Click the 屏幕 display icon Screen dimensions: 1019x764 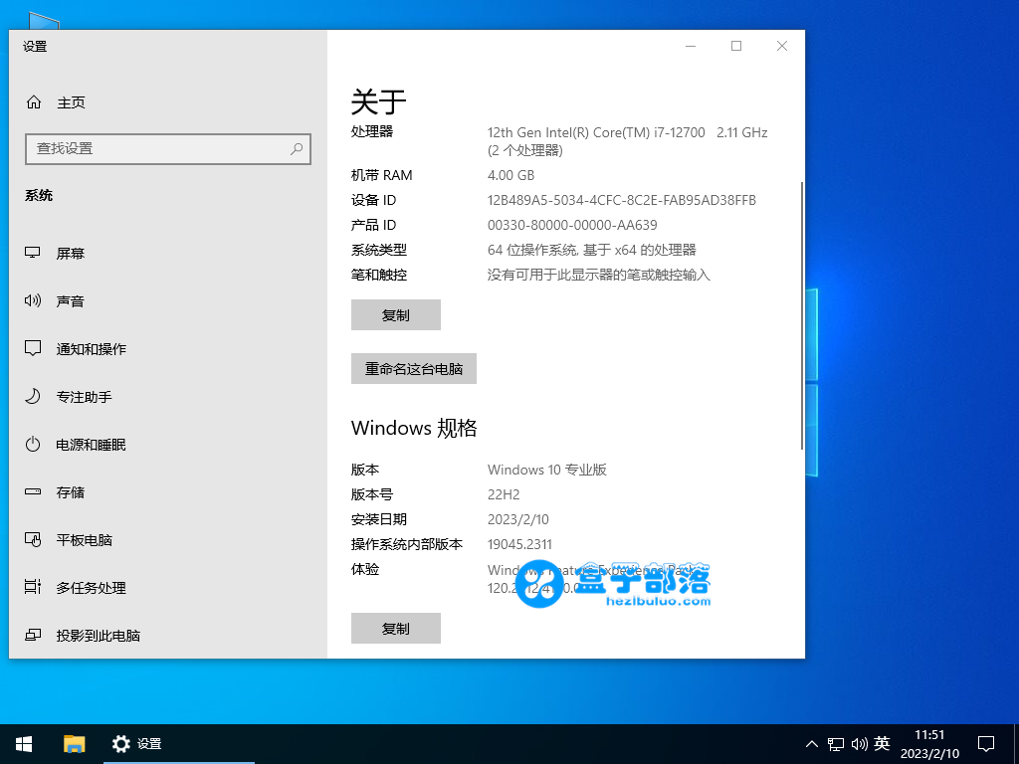[33, 253]
